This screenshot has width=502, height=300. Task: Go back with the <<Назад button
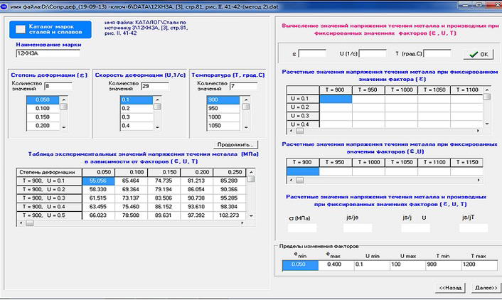450,288
